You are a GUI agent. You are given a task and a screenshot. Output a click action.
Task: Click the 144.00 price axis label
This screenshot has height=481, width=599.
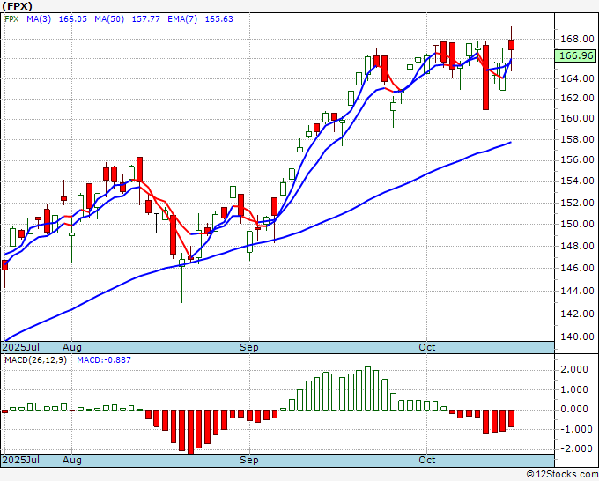click(x=577, y=291)
